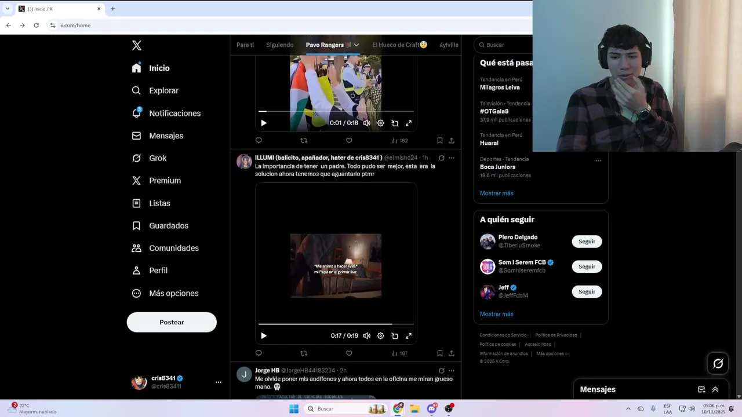Open more options on Jorge HB's post
Viewport: 742px width, 417px height.
pyautogui.click(x=452, y=370)
